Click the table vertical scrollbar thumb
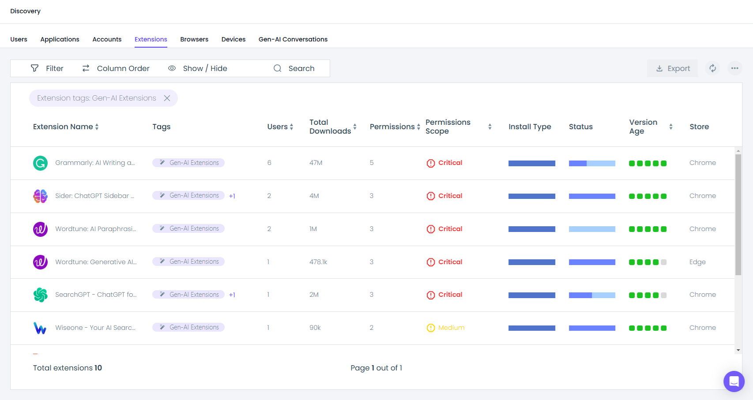This screenshot has height=400, width=753. click(738, 214)
